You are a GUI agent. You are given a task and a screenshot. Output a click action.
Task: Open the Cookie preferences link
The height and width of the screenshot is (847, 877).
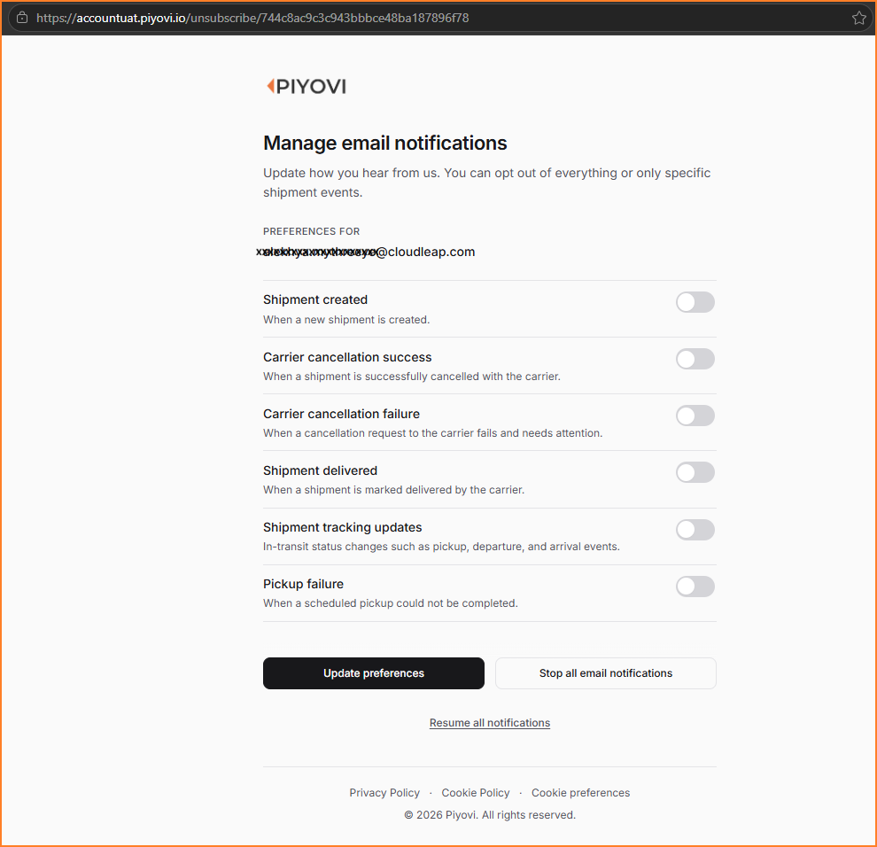tap(580, 793)
